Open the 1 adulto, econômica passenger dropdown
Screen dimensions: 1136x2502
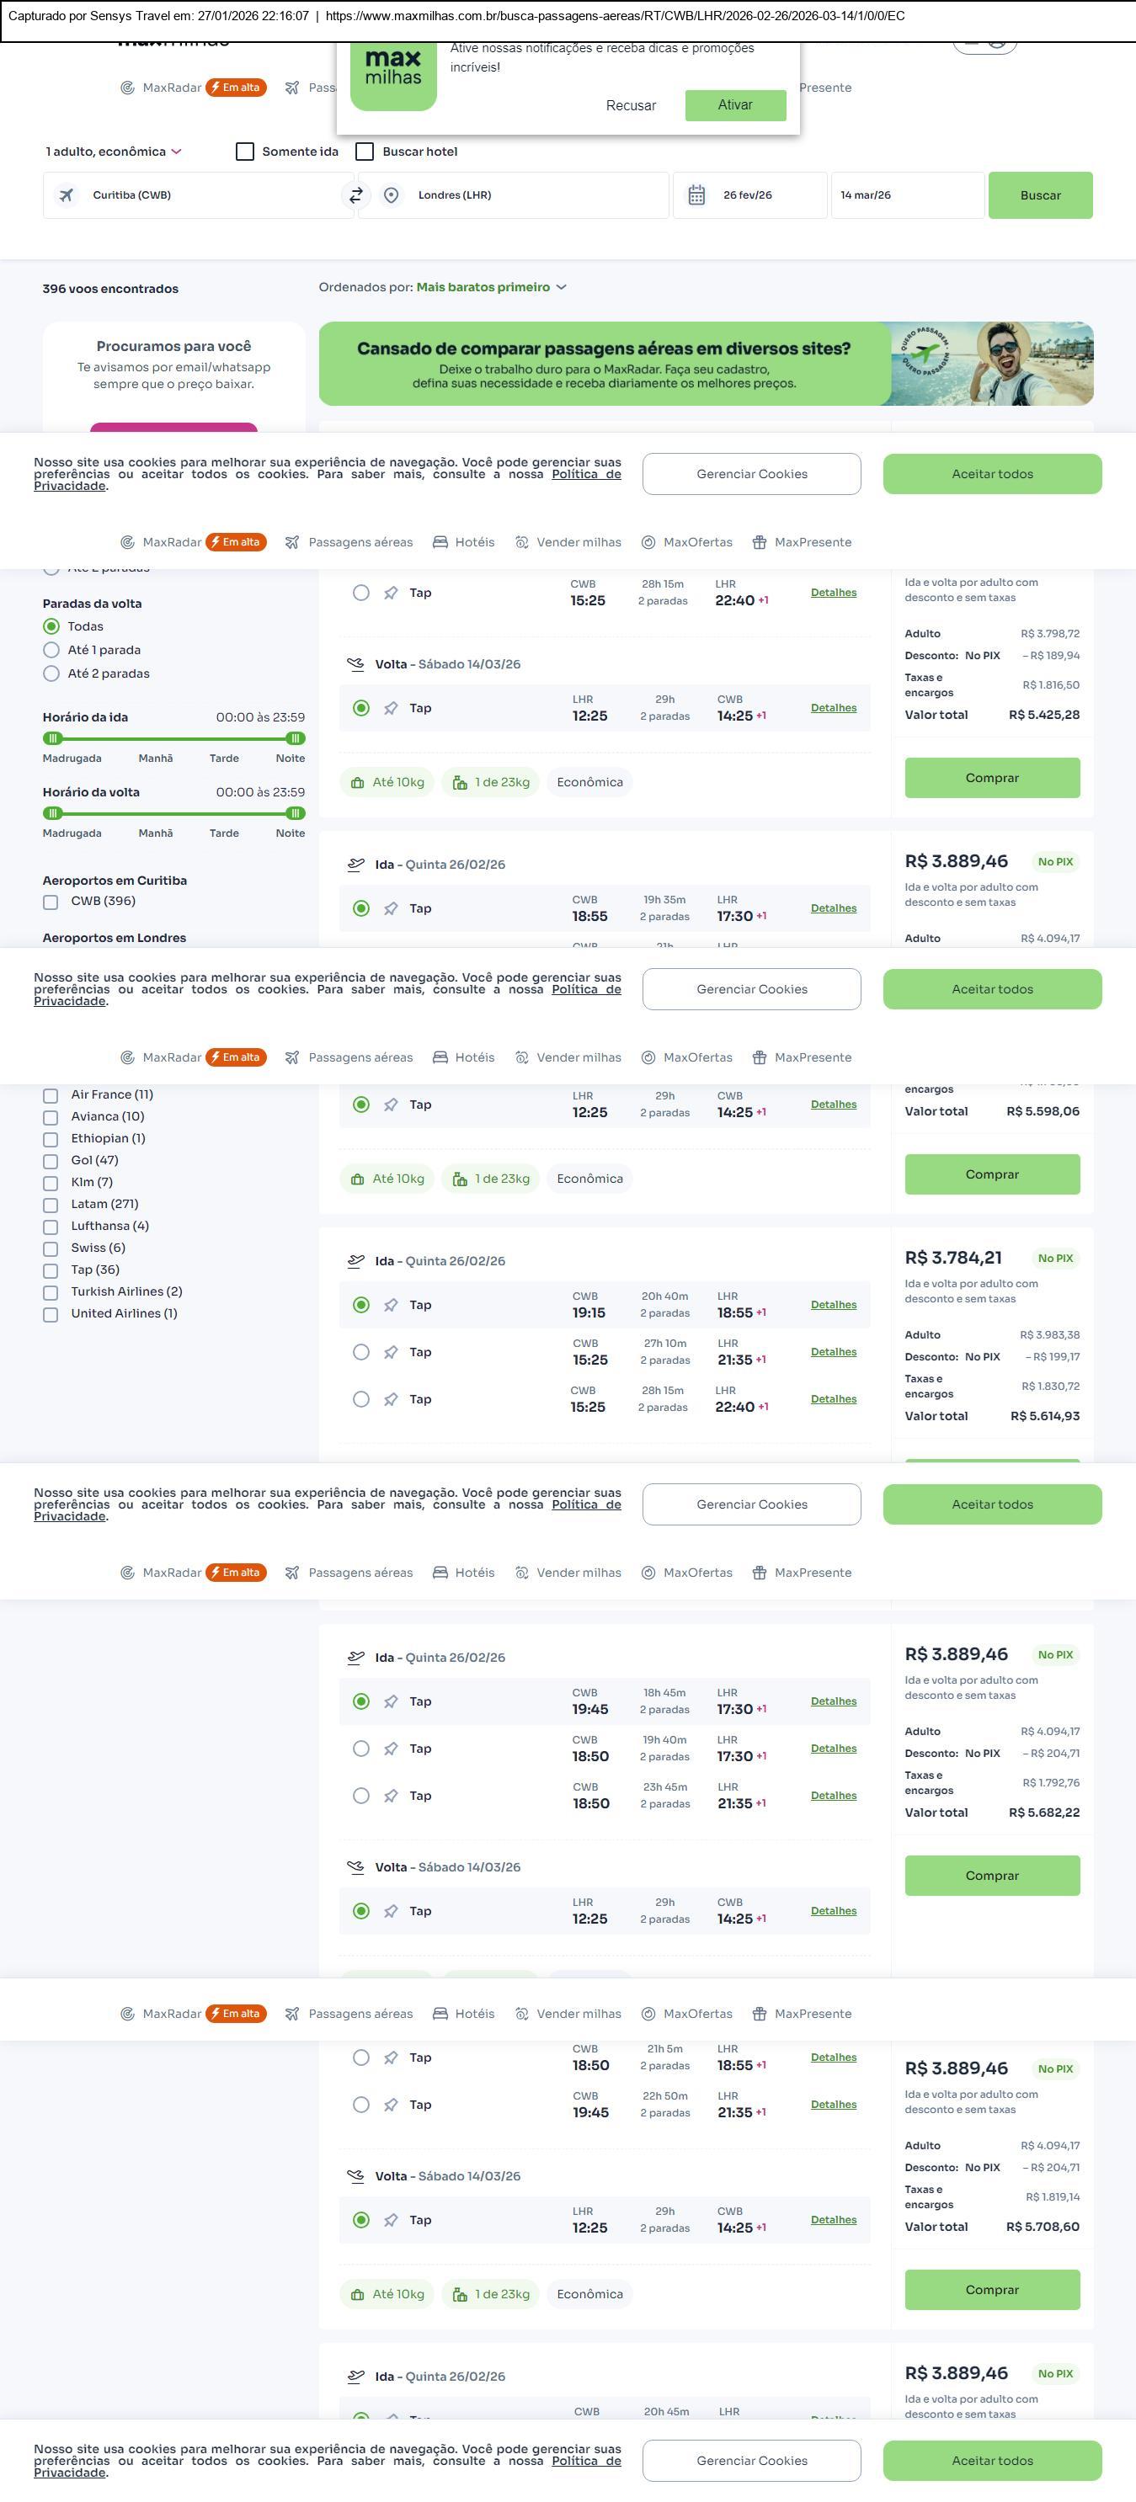113,152
